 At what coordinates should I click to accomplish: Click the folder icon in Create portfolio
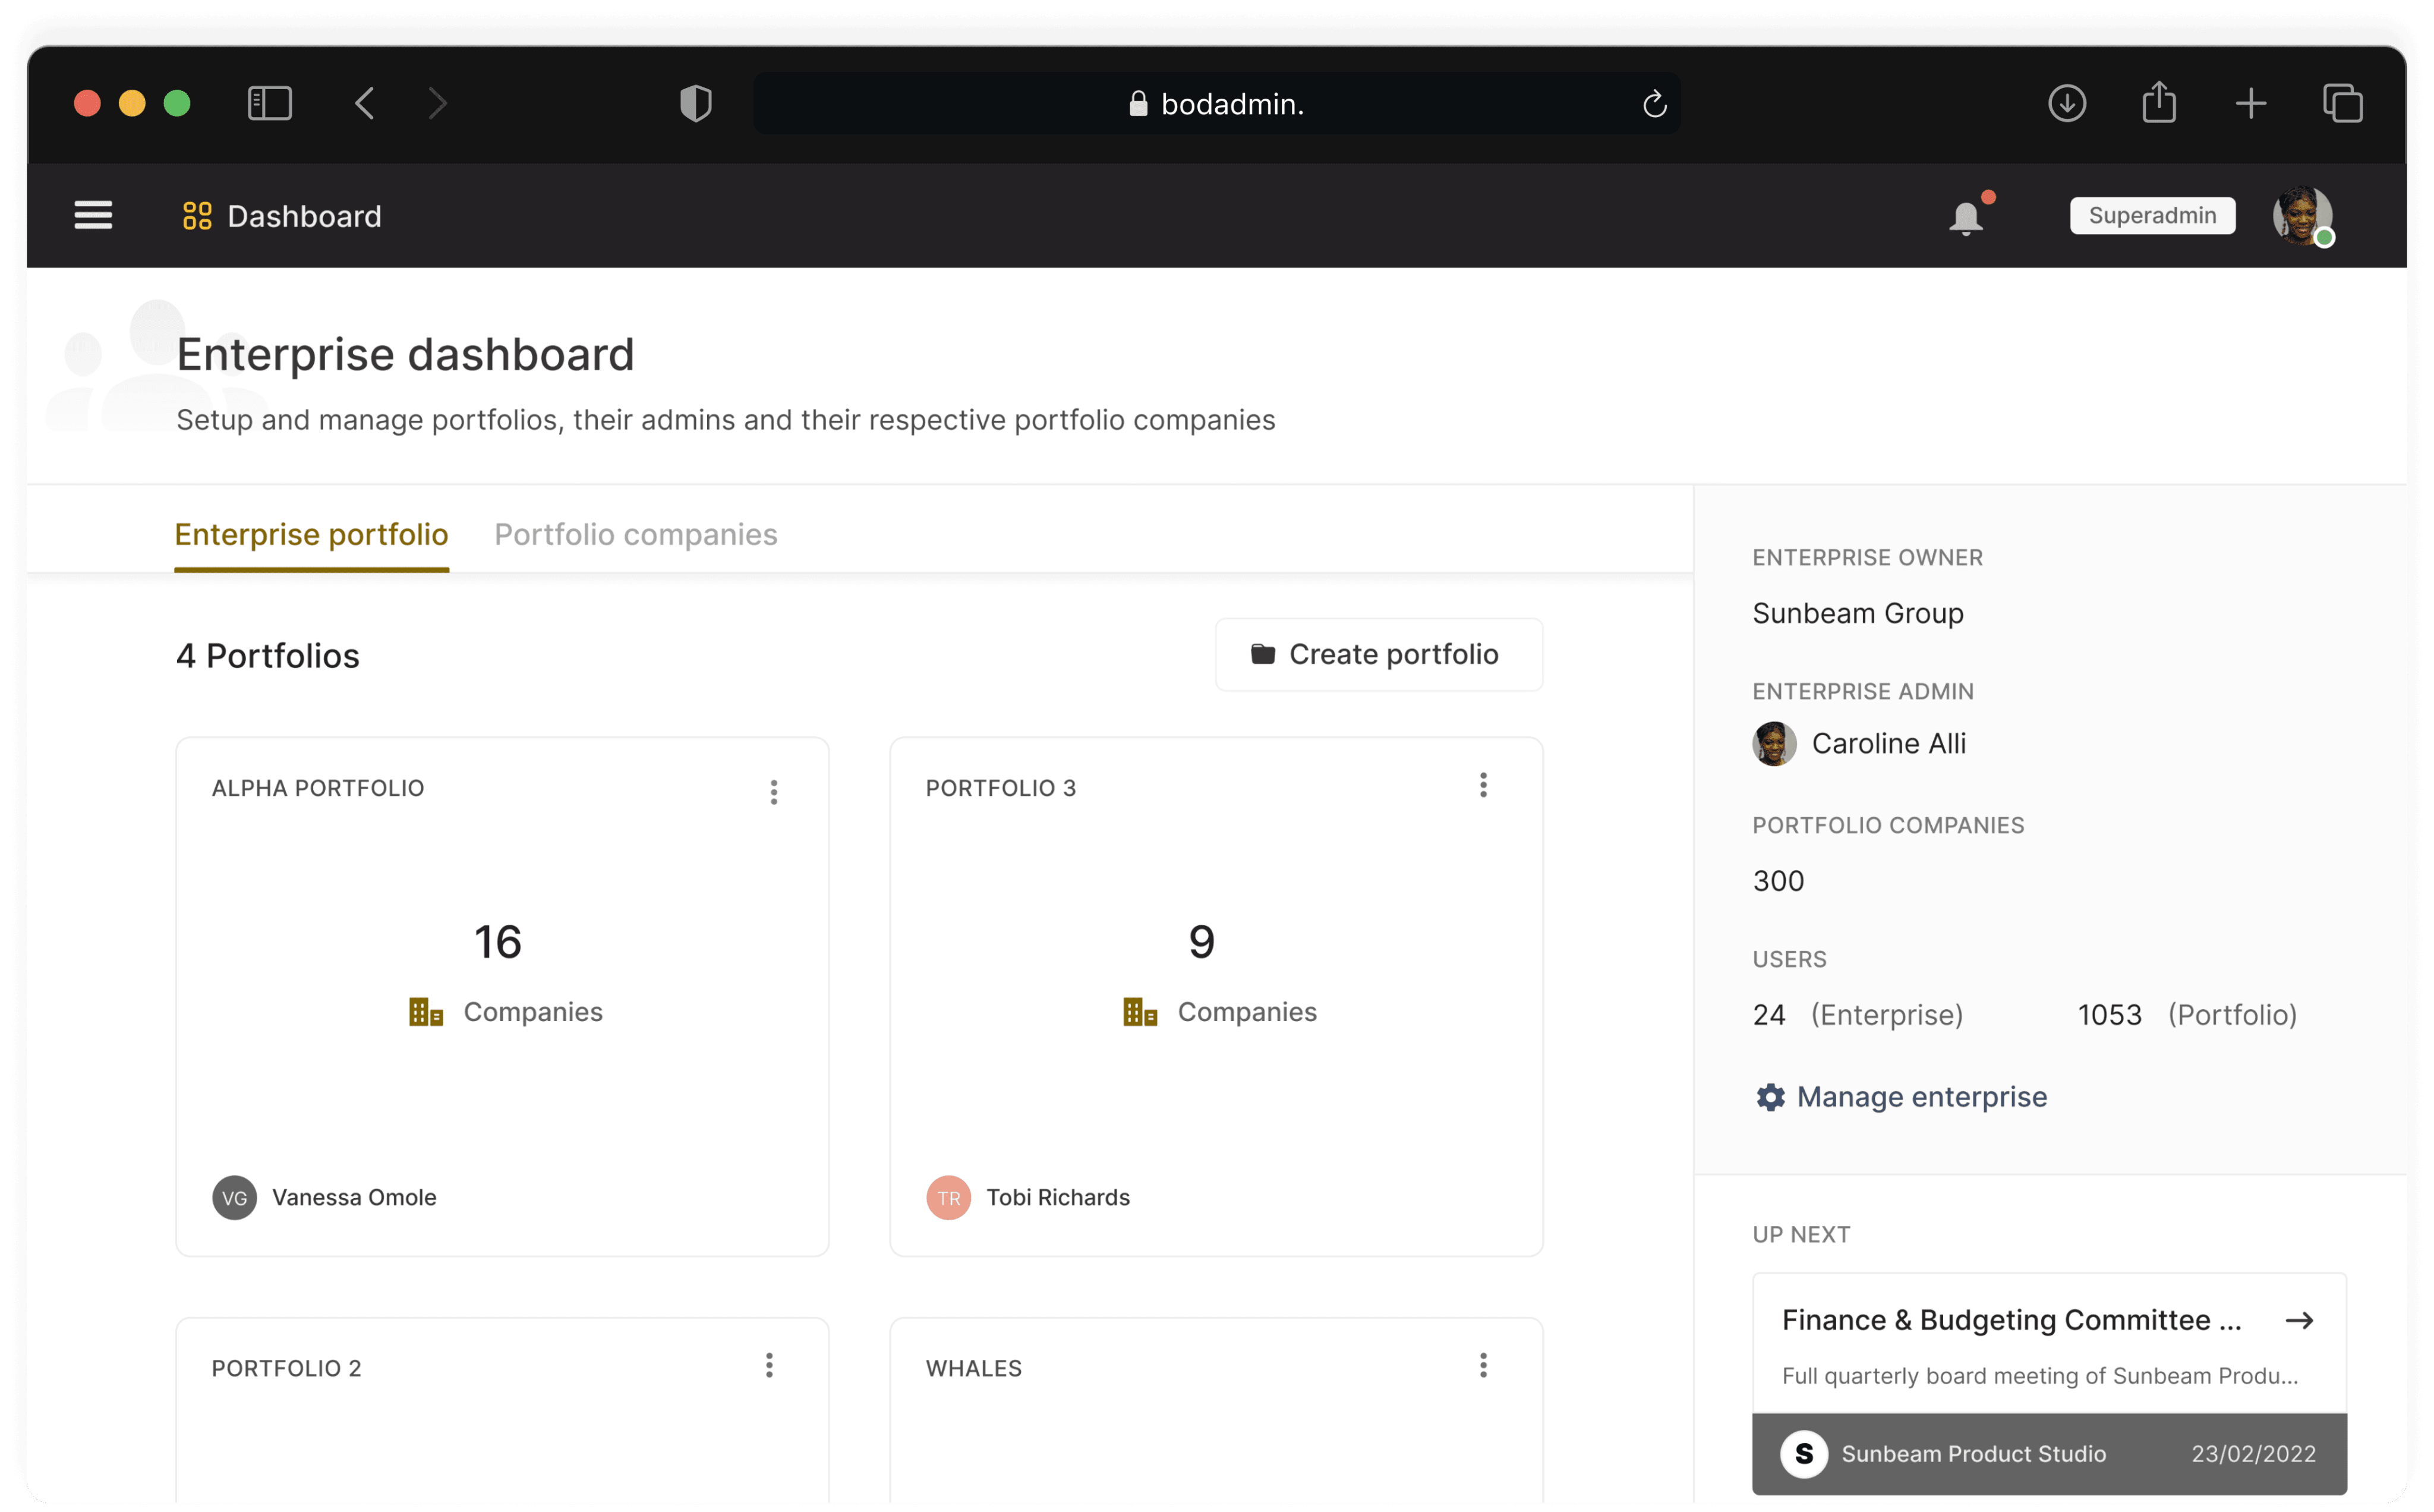[x=1263, y=654]
